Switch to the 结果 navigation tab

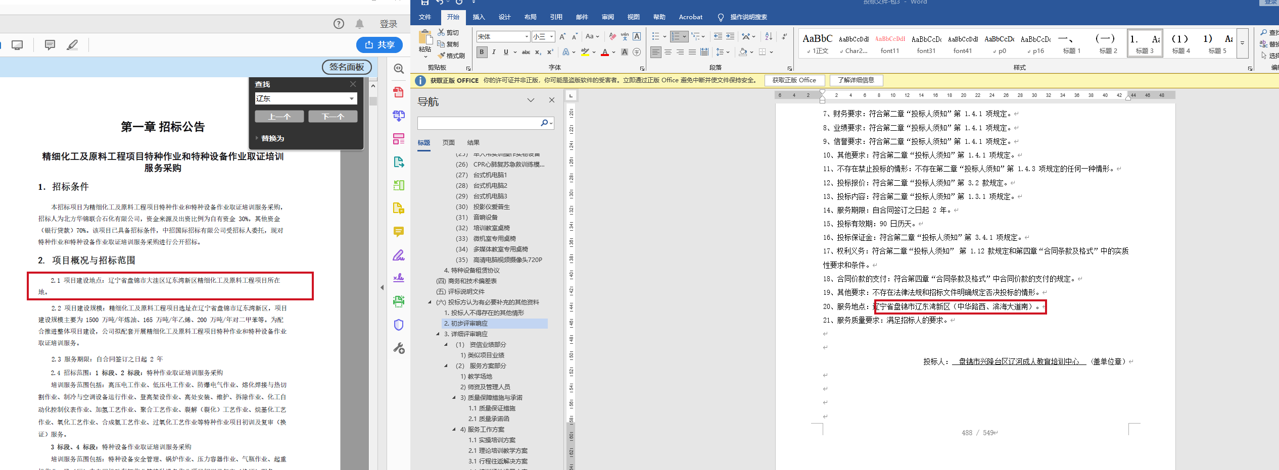(x=473, y=143)
